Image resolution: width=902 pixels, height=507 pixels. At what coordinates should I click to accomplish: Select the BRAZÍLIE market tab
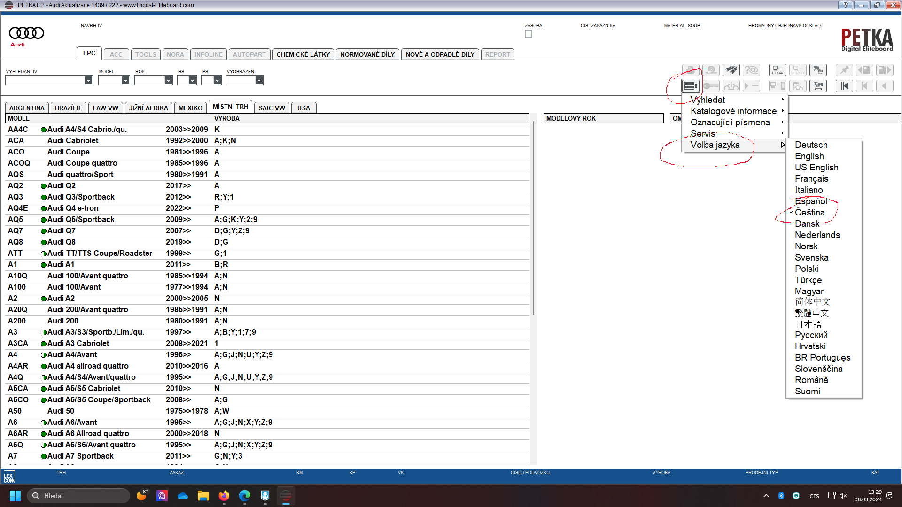[69, 108]
